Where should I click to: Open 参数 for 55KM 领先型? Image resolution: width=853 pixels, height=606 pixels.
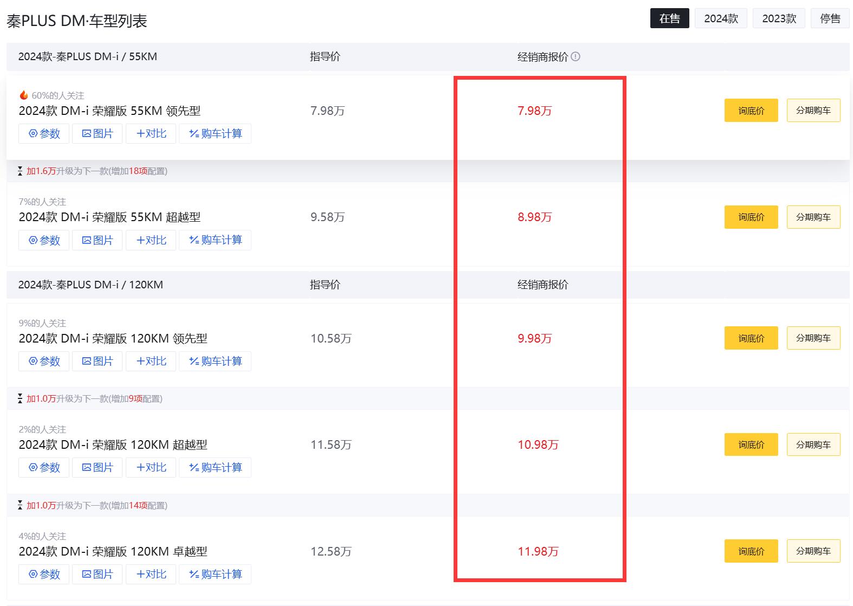tap(44, 133)
